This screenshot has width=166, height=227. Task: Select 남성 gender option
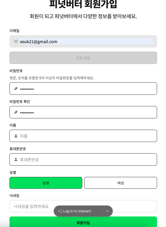[46, 183]
